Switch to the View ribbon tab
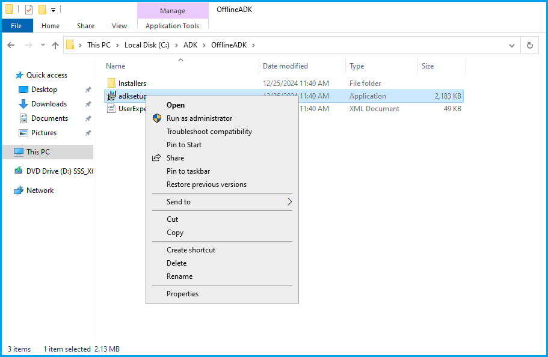This screenshot has height=357, width=548. (119, 26)
